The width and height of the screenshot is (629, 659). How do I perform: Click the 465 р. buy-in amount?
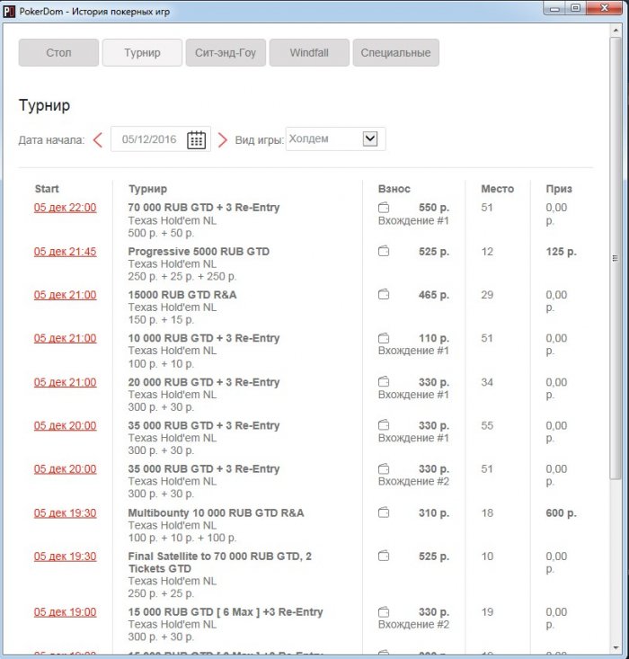point(434,295)
